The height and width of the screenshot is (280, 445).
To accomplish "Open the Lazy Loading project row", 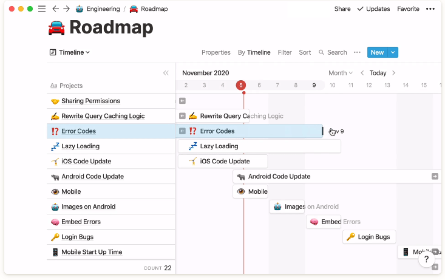I will (x=80, y=146).
